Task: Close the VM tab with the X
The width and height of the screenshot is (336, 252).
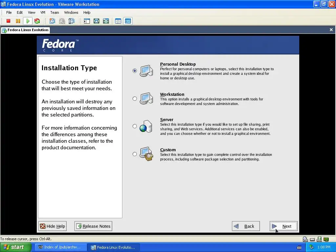Action: 331,30
